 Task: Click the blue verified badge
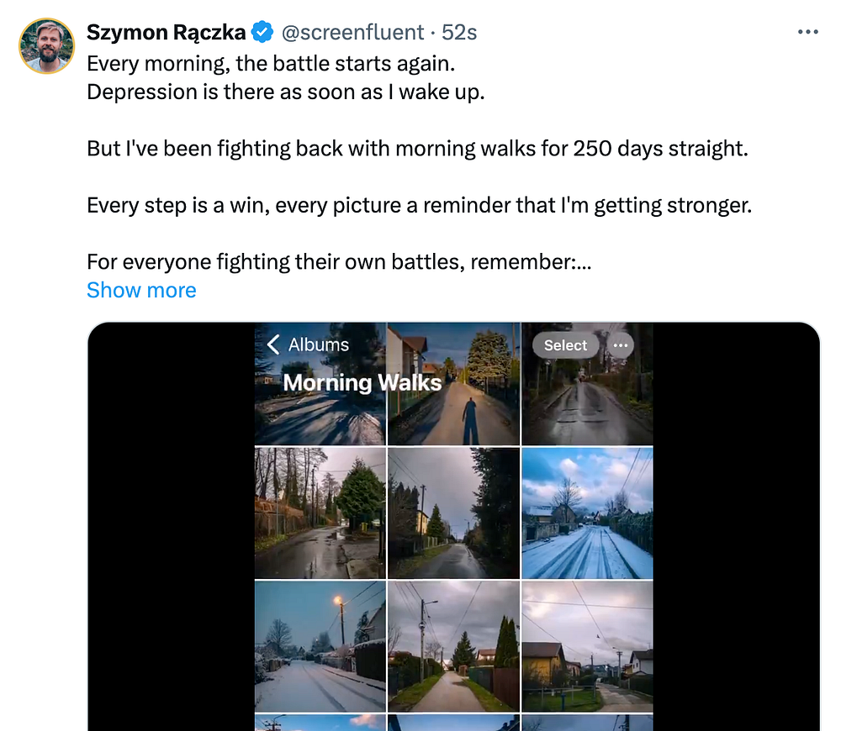pyautogui.click(x=262, y=33)
